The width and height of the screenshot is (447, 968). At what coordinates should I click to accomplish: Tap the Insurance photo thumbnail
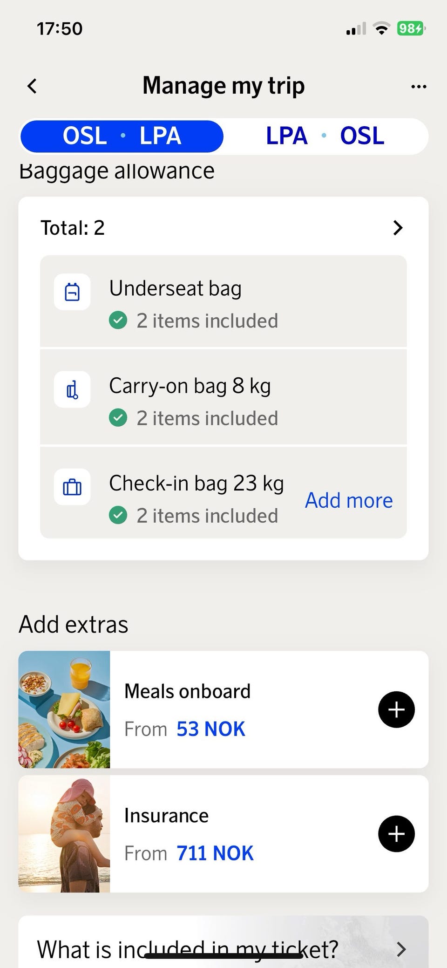coord(64,834)
